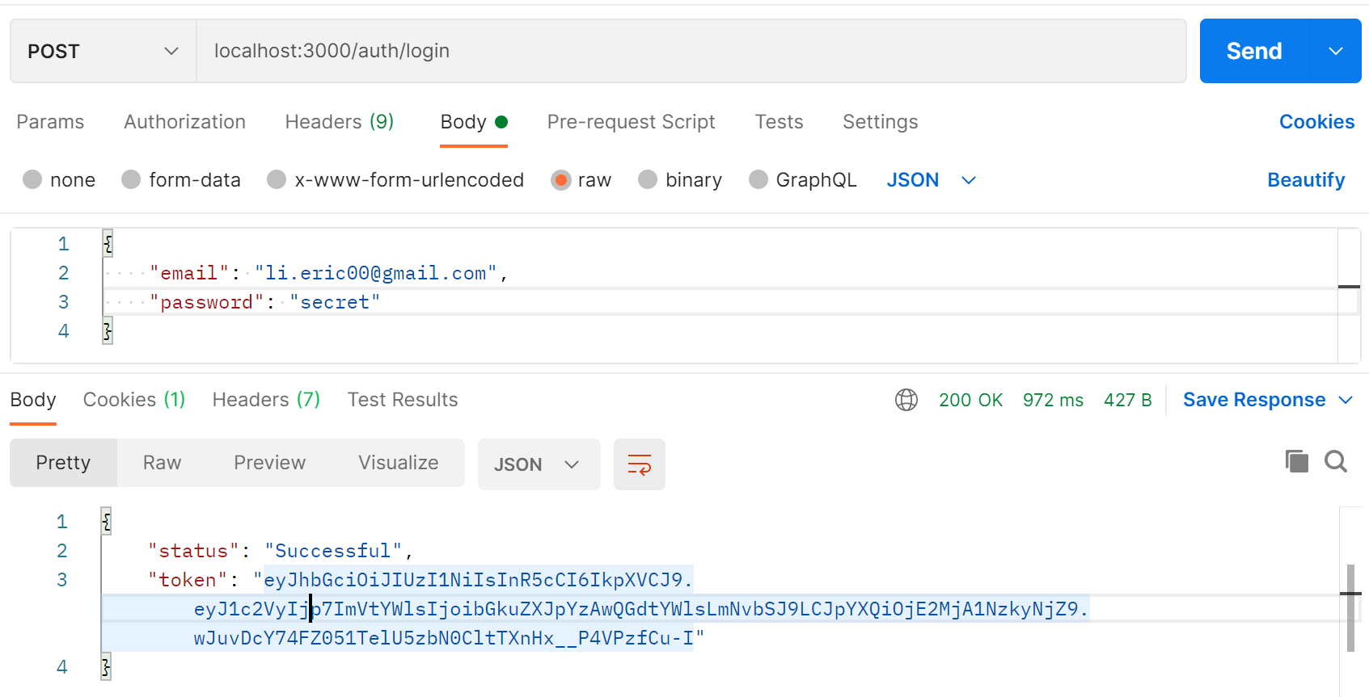
Task: Click token signature starting wJuvDcY74
Action: pyautogui.click(x=443, y=638)
